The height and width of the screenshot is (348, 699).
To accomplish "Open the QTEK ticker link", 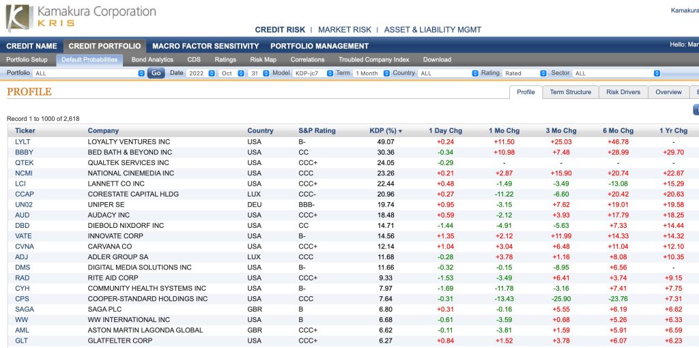I will coord(24,162).
